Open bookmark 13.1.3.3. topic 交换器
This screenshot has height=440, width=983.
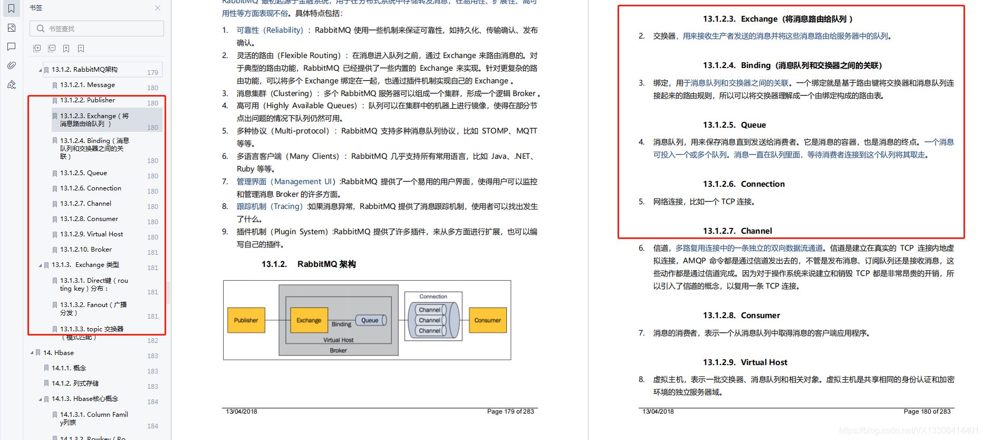point(92,333)
